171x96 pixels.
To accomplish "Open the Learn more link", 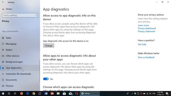I will pyautogui.click(x=143, y=25).
